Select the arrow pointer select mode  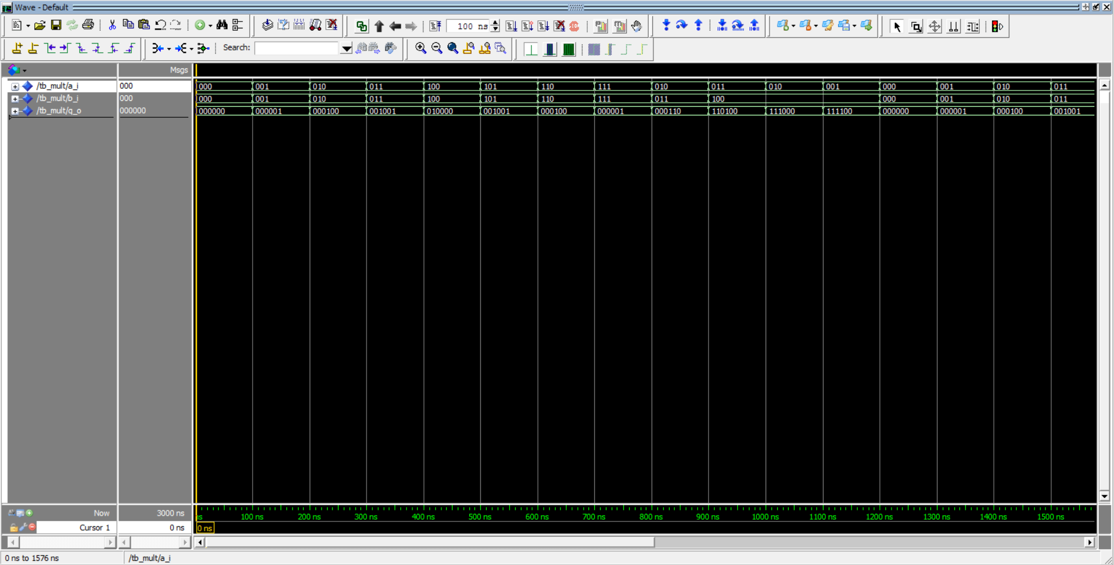(x=897, y=27)
